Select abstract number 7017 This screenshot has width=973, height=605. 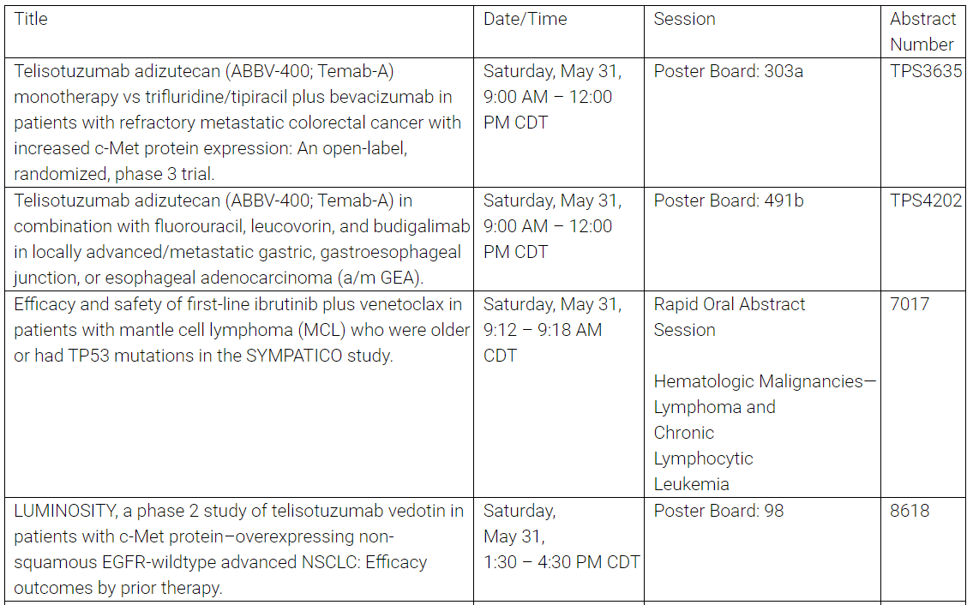click(910, 304)
